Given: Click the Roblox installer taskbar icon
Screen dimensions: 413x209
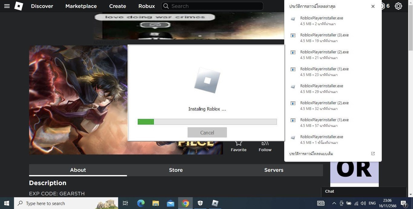Looking at the screenshot, I should 215,203.
